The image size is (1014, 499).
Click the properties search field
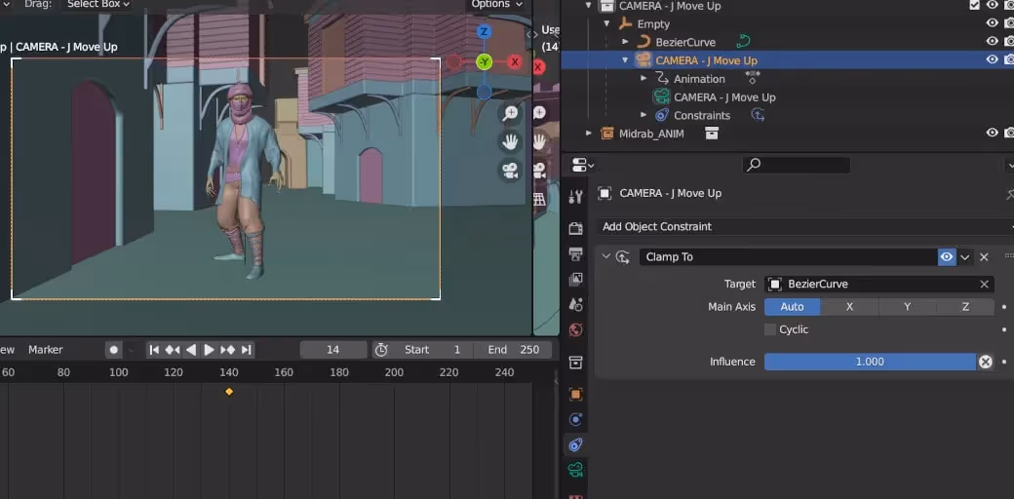[796, 165]
